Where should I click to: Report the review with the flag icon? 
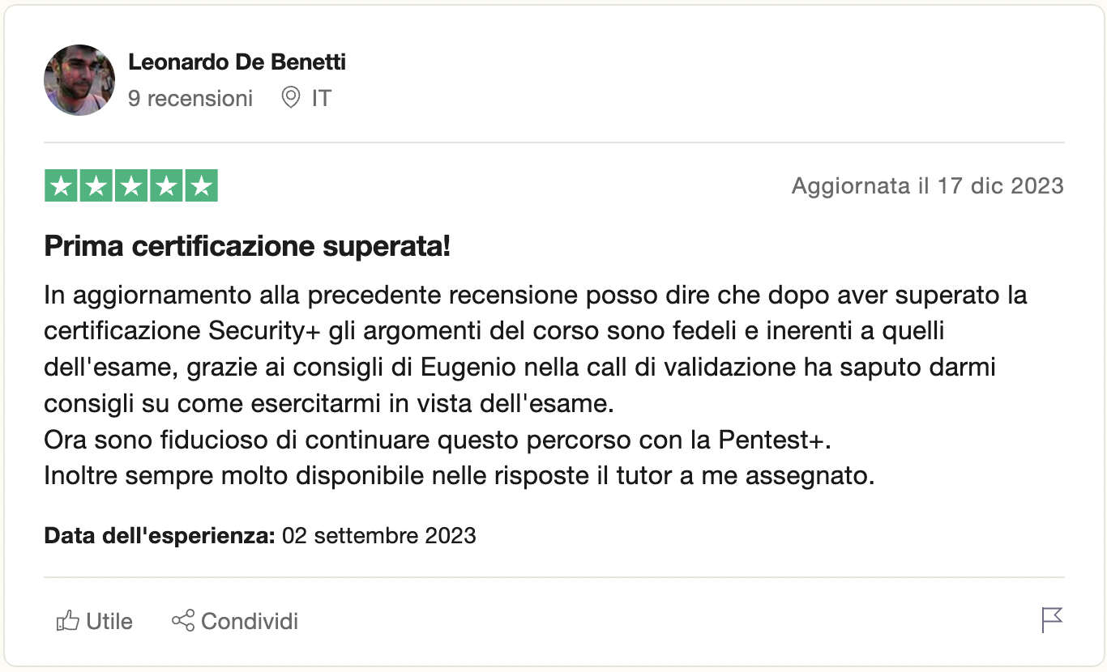tap(1052, 620)
